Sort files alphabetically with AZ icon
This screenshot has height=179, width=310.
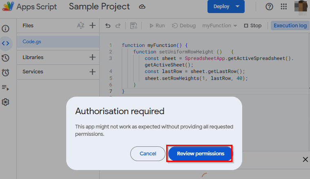81,26
